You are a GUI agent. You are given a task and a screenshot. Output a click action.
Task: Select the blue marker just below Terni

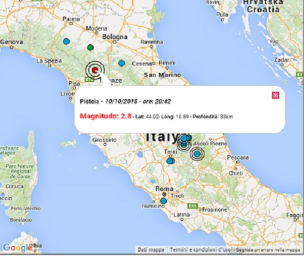170,161
